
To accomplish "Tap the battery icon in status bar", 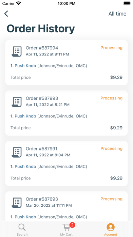I will (127, 3).
